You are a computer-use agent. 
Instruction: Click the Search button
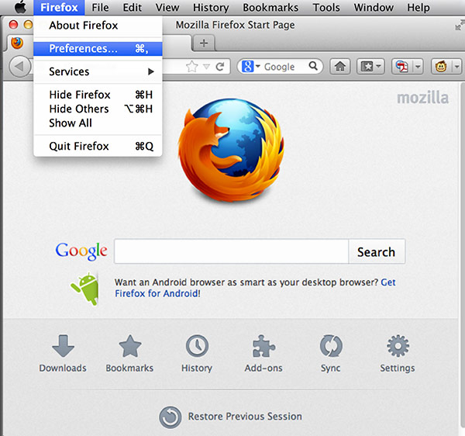(377, 251)
